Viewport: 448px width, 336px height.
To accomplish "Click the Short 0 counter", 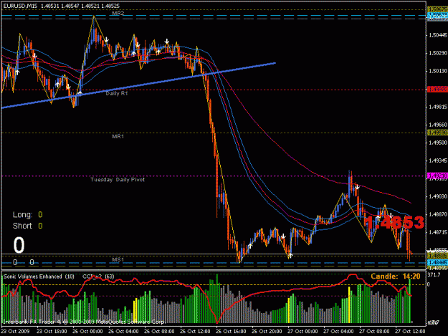I will click(x=28, y=226).
